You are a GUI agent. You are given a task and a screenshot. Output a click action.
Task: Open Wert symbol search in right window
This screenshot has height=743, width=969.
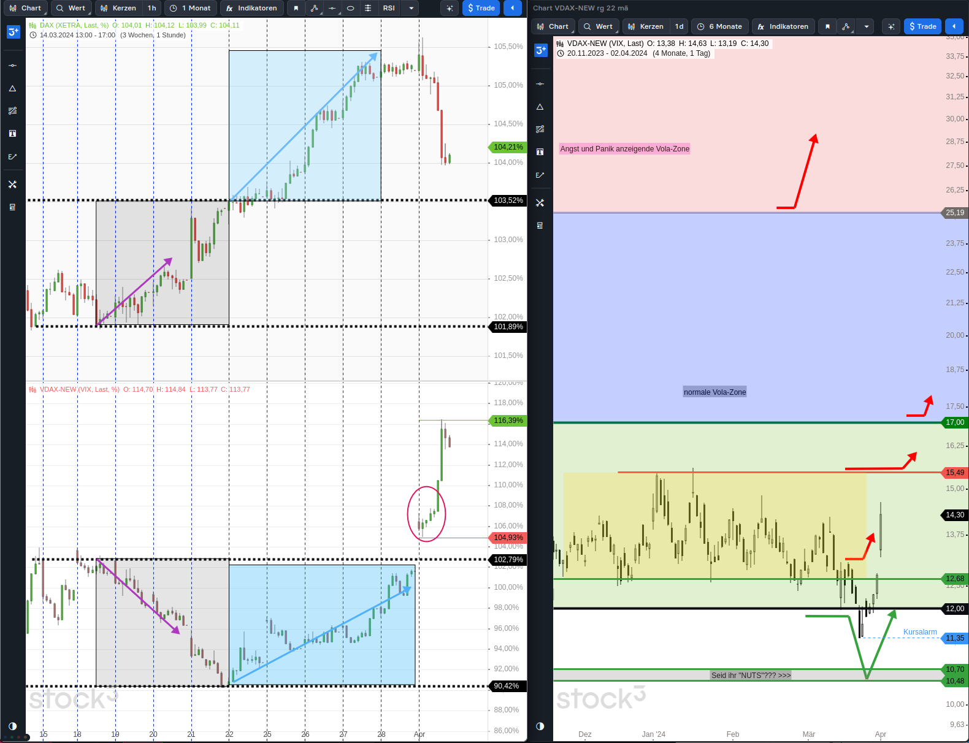[x=599, y=26]
